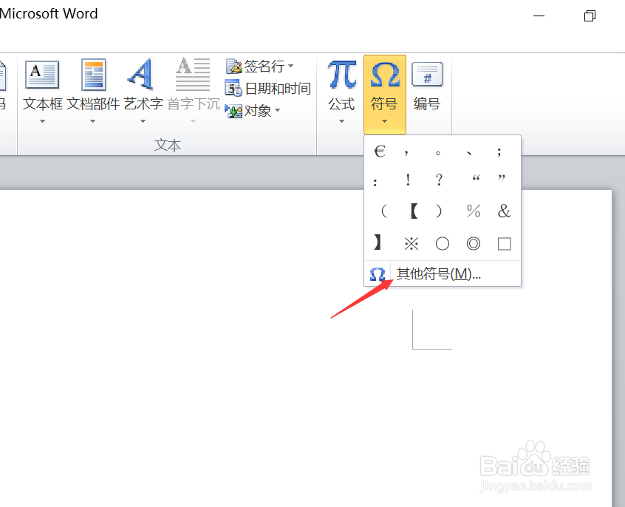Viewport: 625px width, 507px height.
Task: Insert Date and Time (日期和时间)
Action: [268, 88]
